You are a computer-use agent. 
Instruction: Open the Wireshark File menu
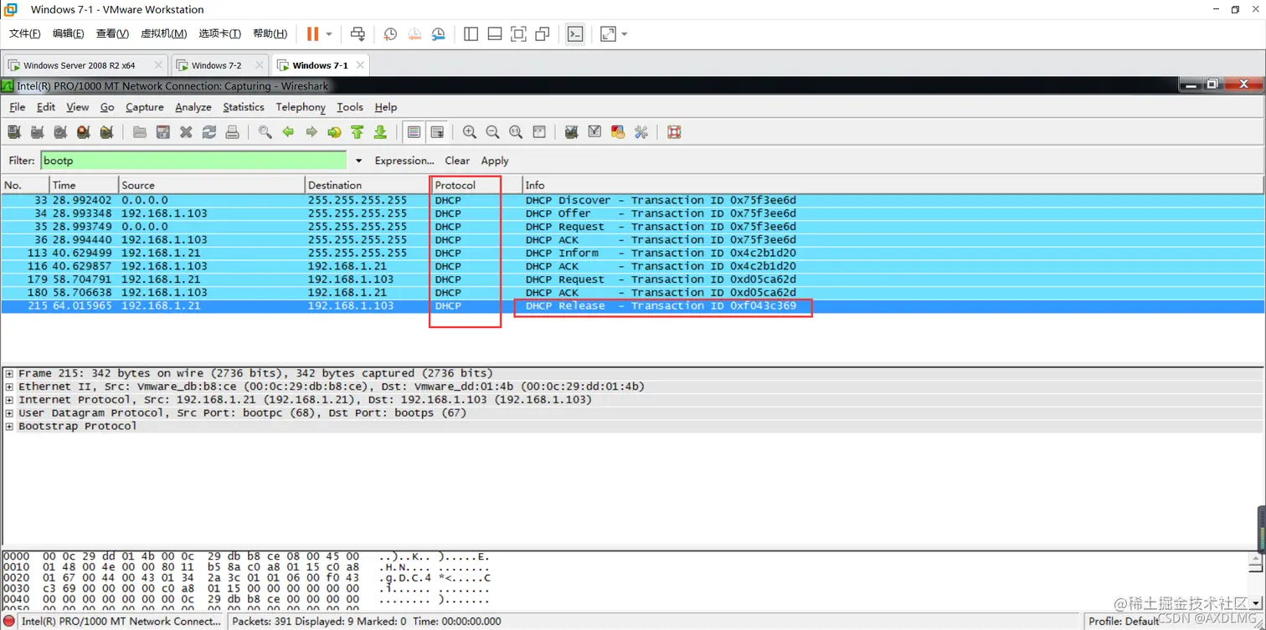(18, 107)
